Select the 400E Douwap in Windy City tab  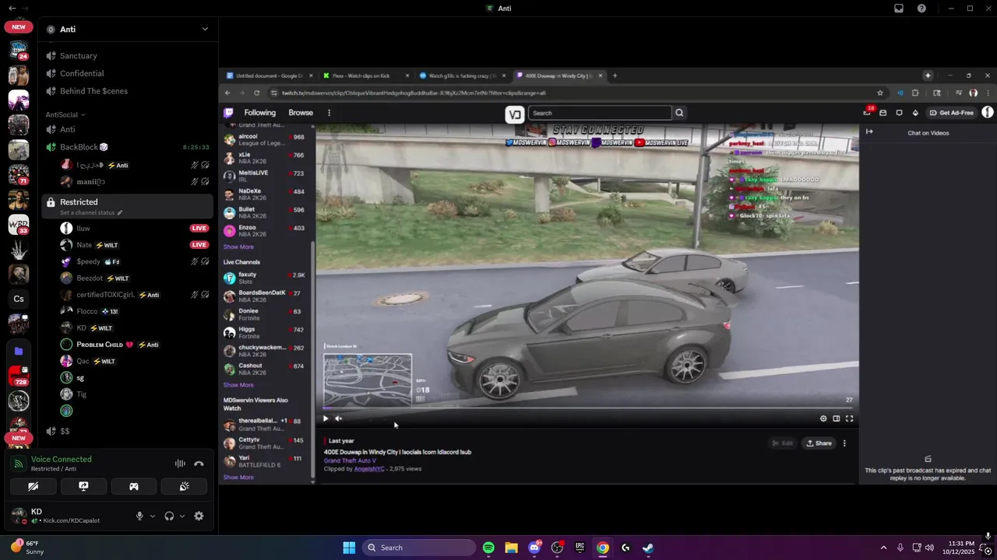(x=559, y=75)
